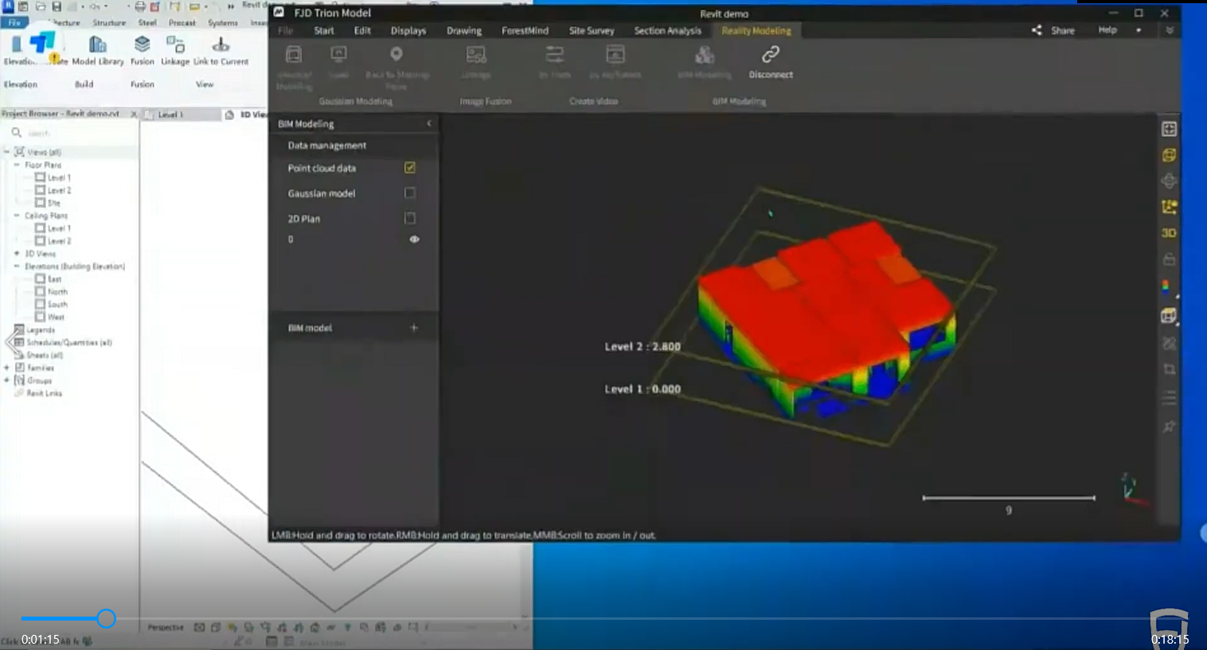Click the top view-layout icon in Trion right toolbar
The width and height of the screenshot is (1207, 650).
coord(1169,129)
